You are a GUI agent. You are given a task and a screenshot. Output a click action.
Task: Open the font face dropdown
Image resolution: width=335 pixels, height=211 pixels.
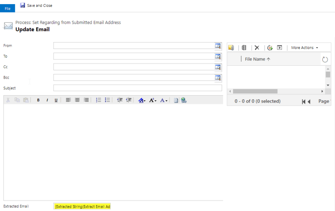click(142, 100)
